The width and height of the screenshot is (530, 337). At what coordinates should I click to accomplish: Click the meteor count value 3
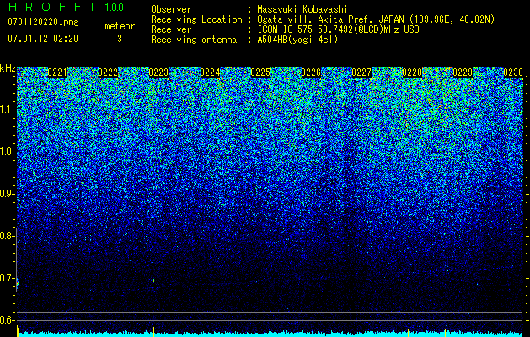point(120,39)
